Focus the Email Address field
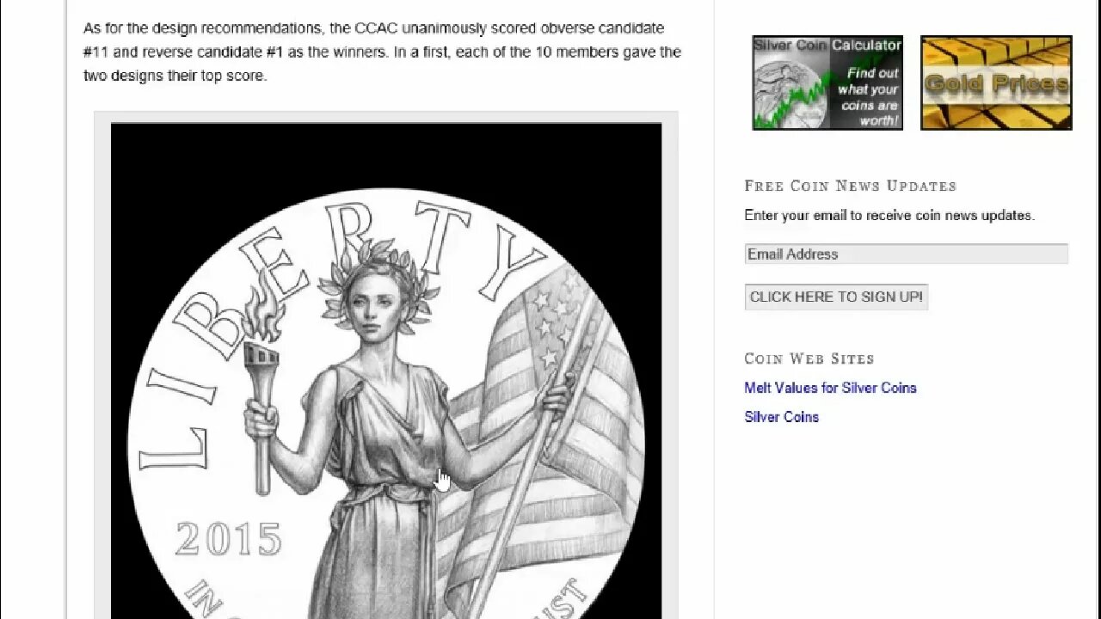This screenshot has height=619, width=1101. [906, 254]
